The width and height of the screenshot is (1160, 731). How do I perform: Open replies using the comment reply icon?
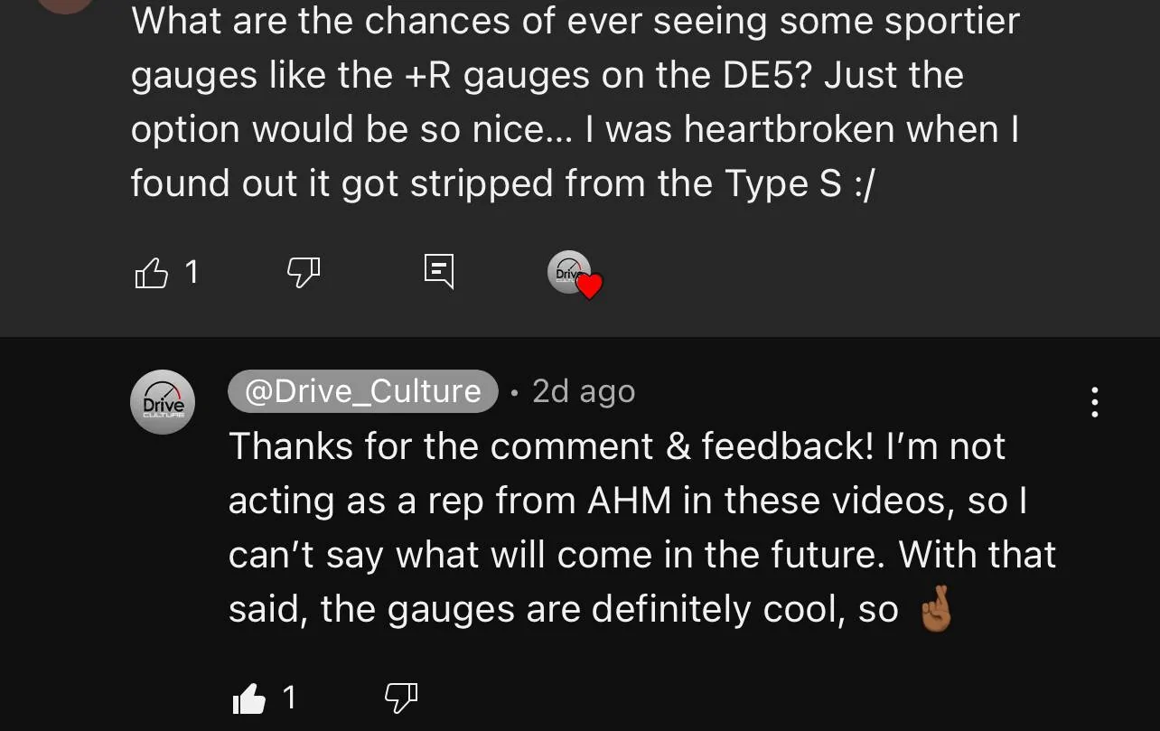[x=438, y=271]
